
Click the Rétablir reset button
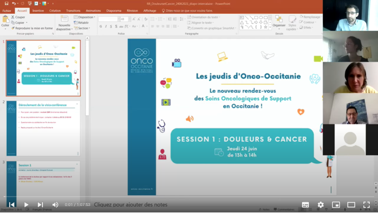click(82, 22)
